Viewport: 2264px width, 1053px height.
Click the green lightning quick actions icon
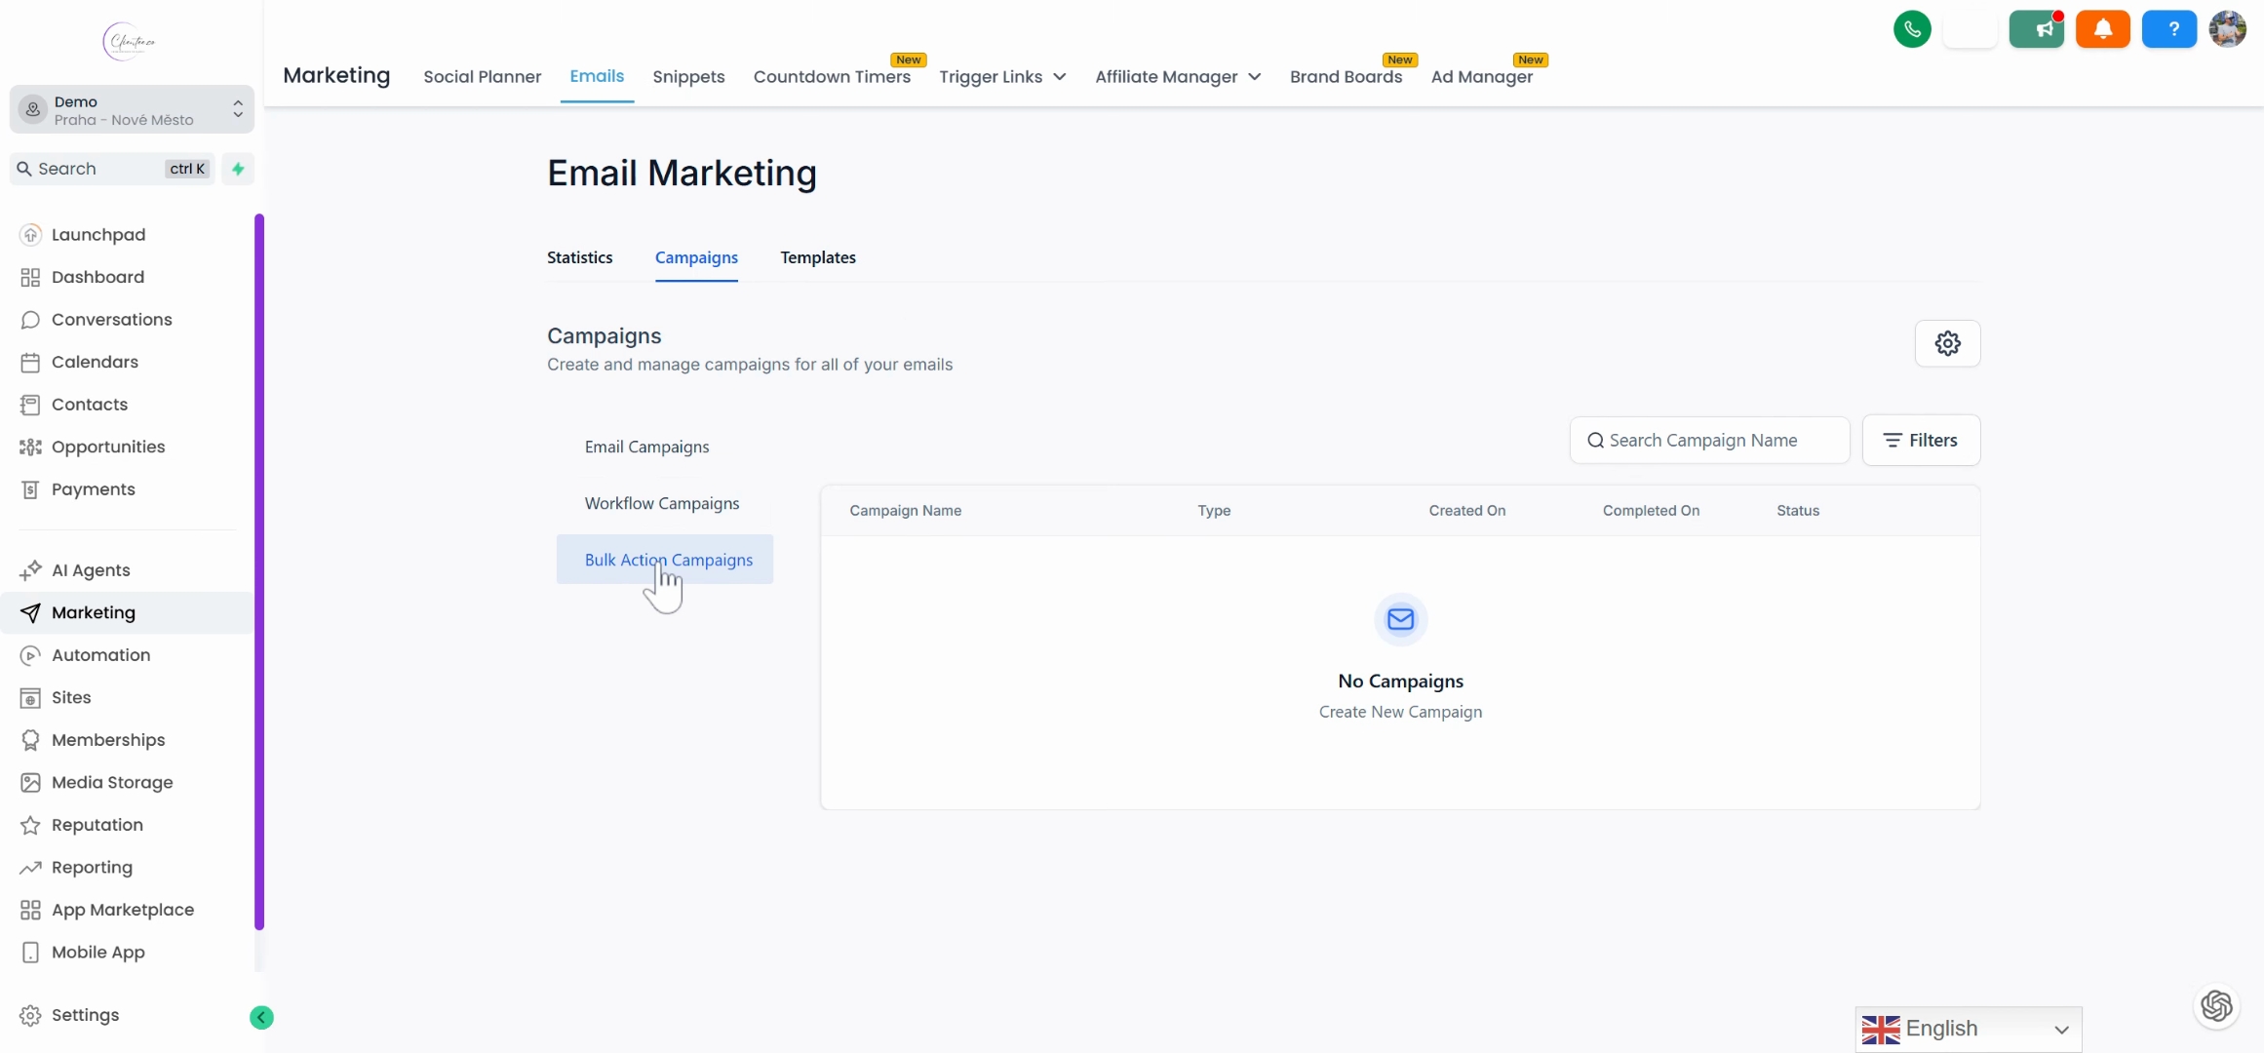click(238, 169)
